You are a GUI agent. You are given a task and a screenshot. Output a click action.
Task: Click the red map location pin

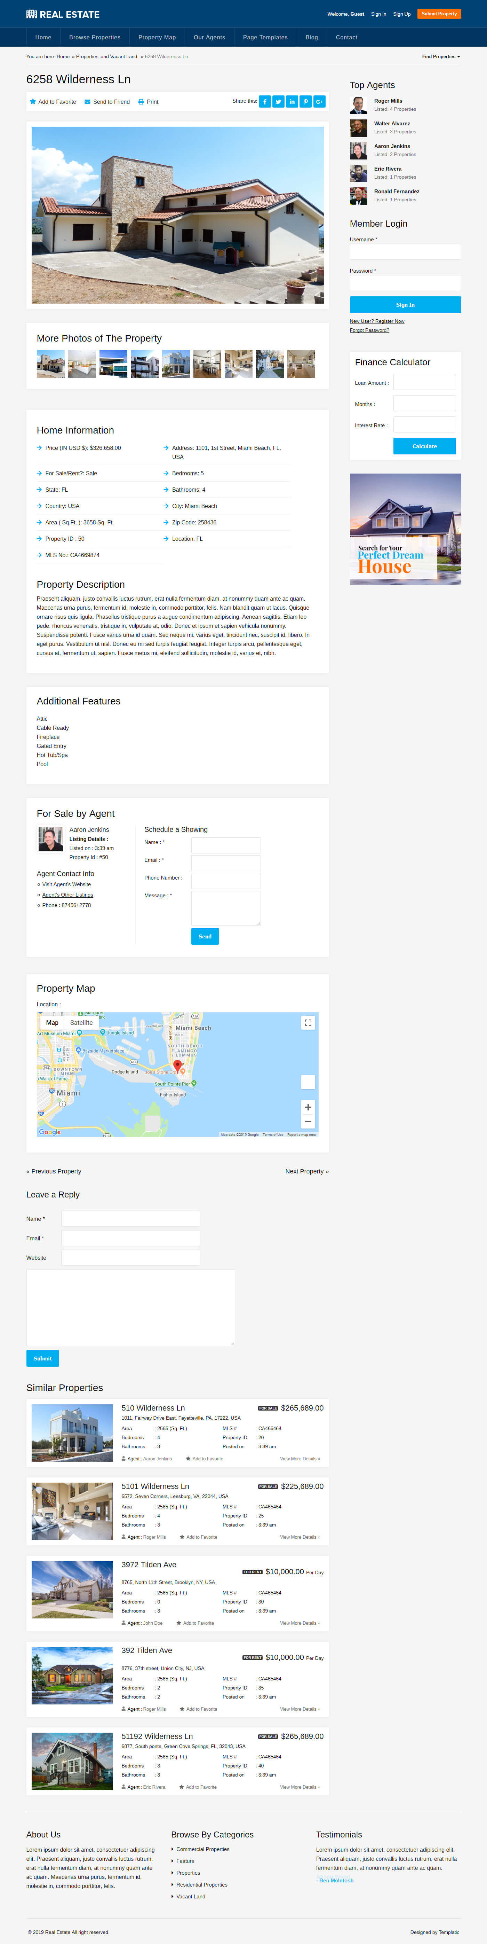[178, 1065]
